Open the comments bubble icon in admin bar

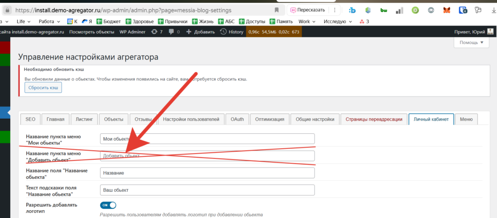point(174,31)
